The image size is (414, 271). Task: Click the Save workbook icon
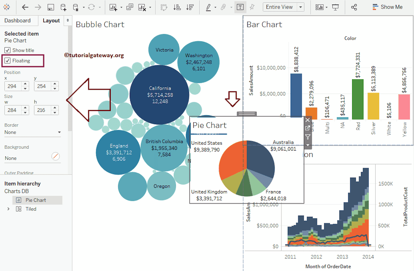coord(51,7)
